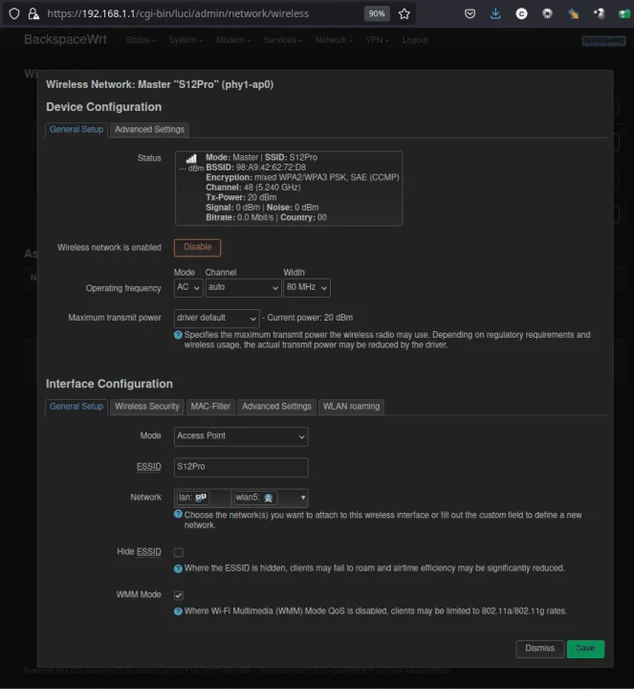The height and width of the screenshot is (689, 634).
Task: Open the Pocket save icon
Action: (x=470, y=13)
